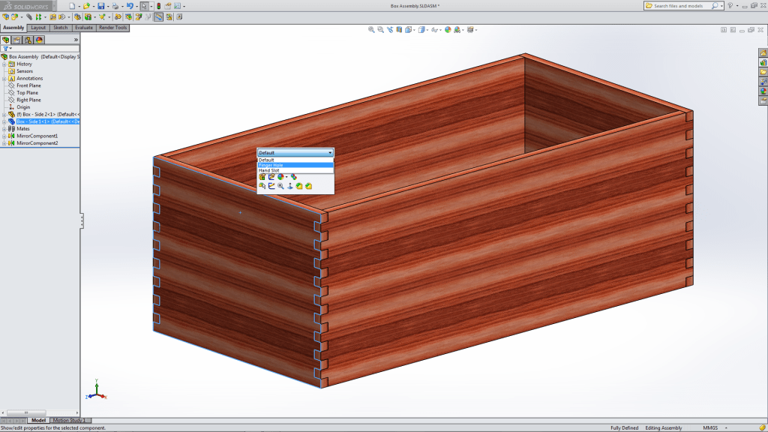Click Previous View icon
The image size is (768, 432).
390,30
